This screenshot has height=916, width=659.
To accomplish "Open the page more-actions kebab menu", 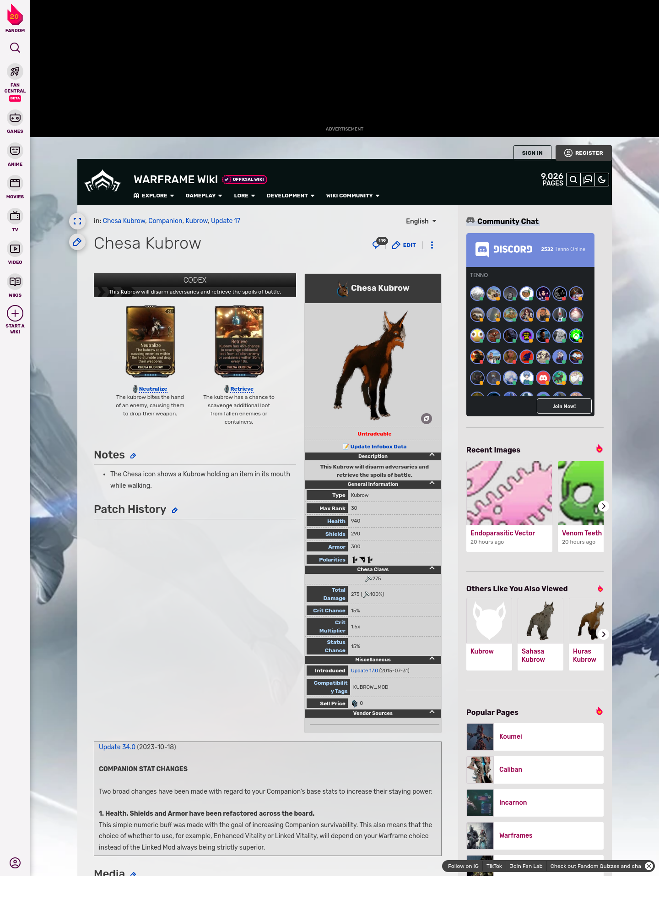I will [432, 245].
